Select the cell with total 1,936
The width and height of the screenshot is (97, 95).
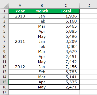point(66,16)
